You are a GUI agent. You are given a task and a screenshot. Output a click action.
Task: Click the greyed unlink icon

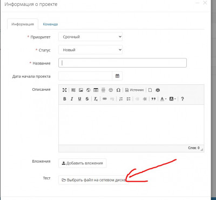(112, 99)
